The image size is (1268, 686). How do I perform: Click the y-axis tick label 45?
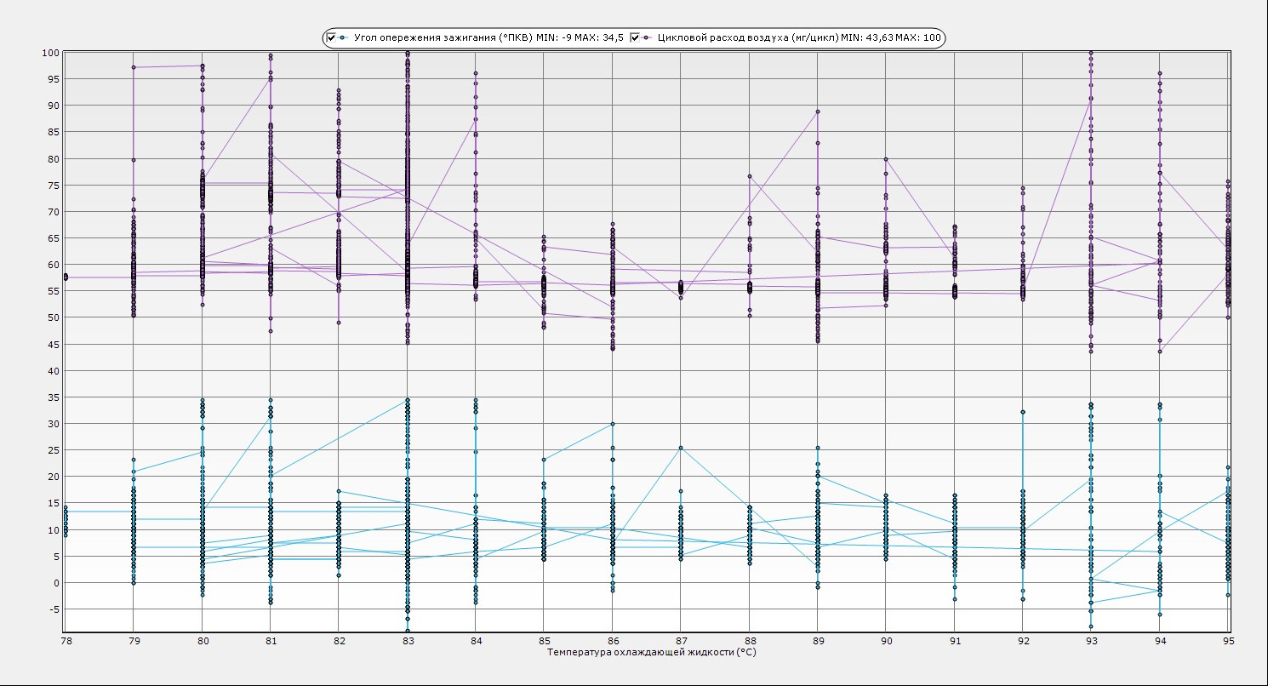(52, 345)
